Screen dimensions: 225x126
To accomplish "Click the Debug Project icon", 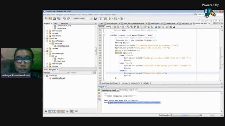I will pos(115,19).
